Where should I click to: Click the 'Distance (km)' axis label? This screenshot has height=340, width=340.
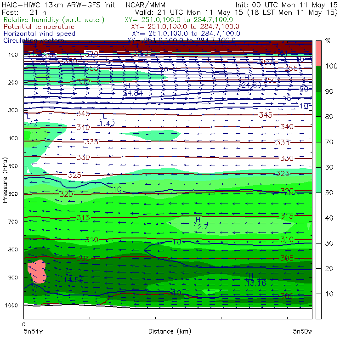(x=170, y=331)
